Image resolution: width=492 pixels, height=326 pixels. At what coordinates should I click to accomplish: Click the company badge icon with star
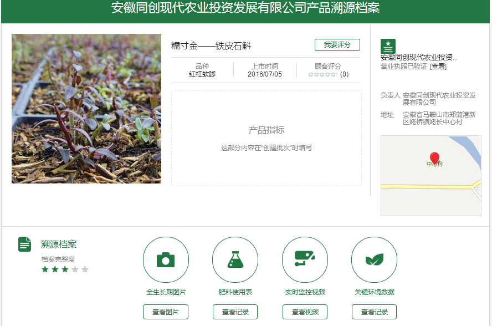[x=388, y=46]
